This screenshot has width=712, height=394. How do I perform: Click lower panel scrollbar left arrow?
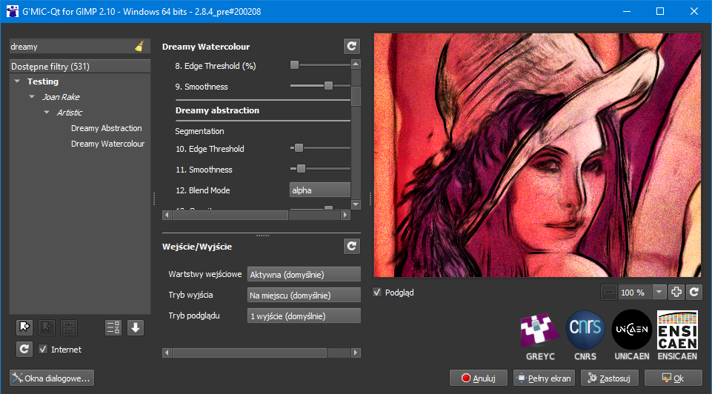tap(167, 353)
